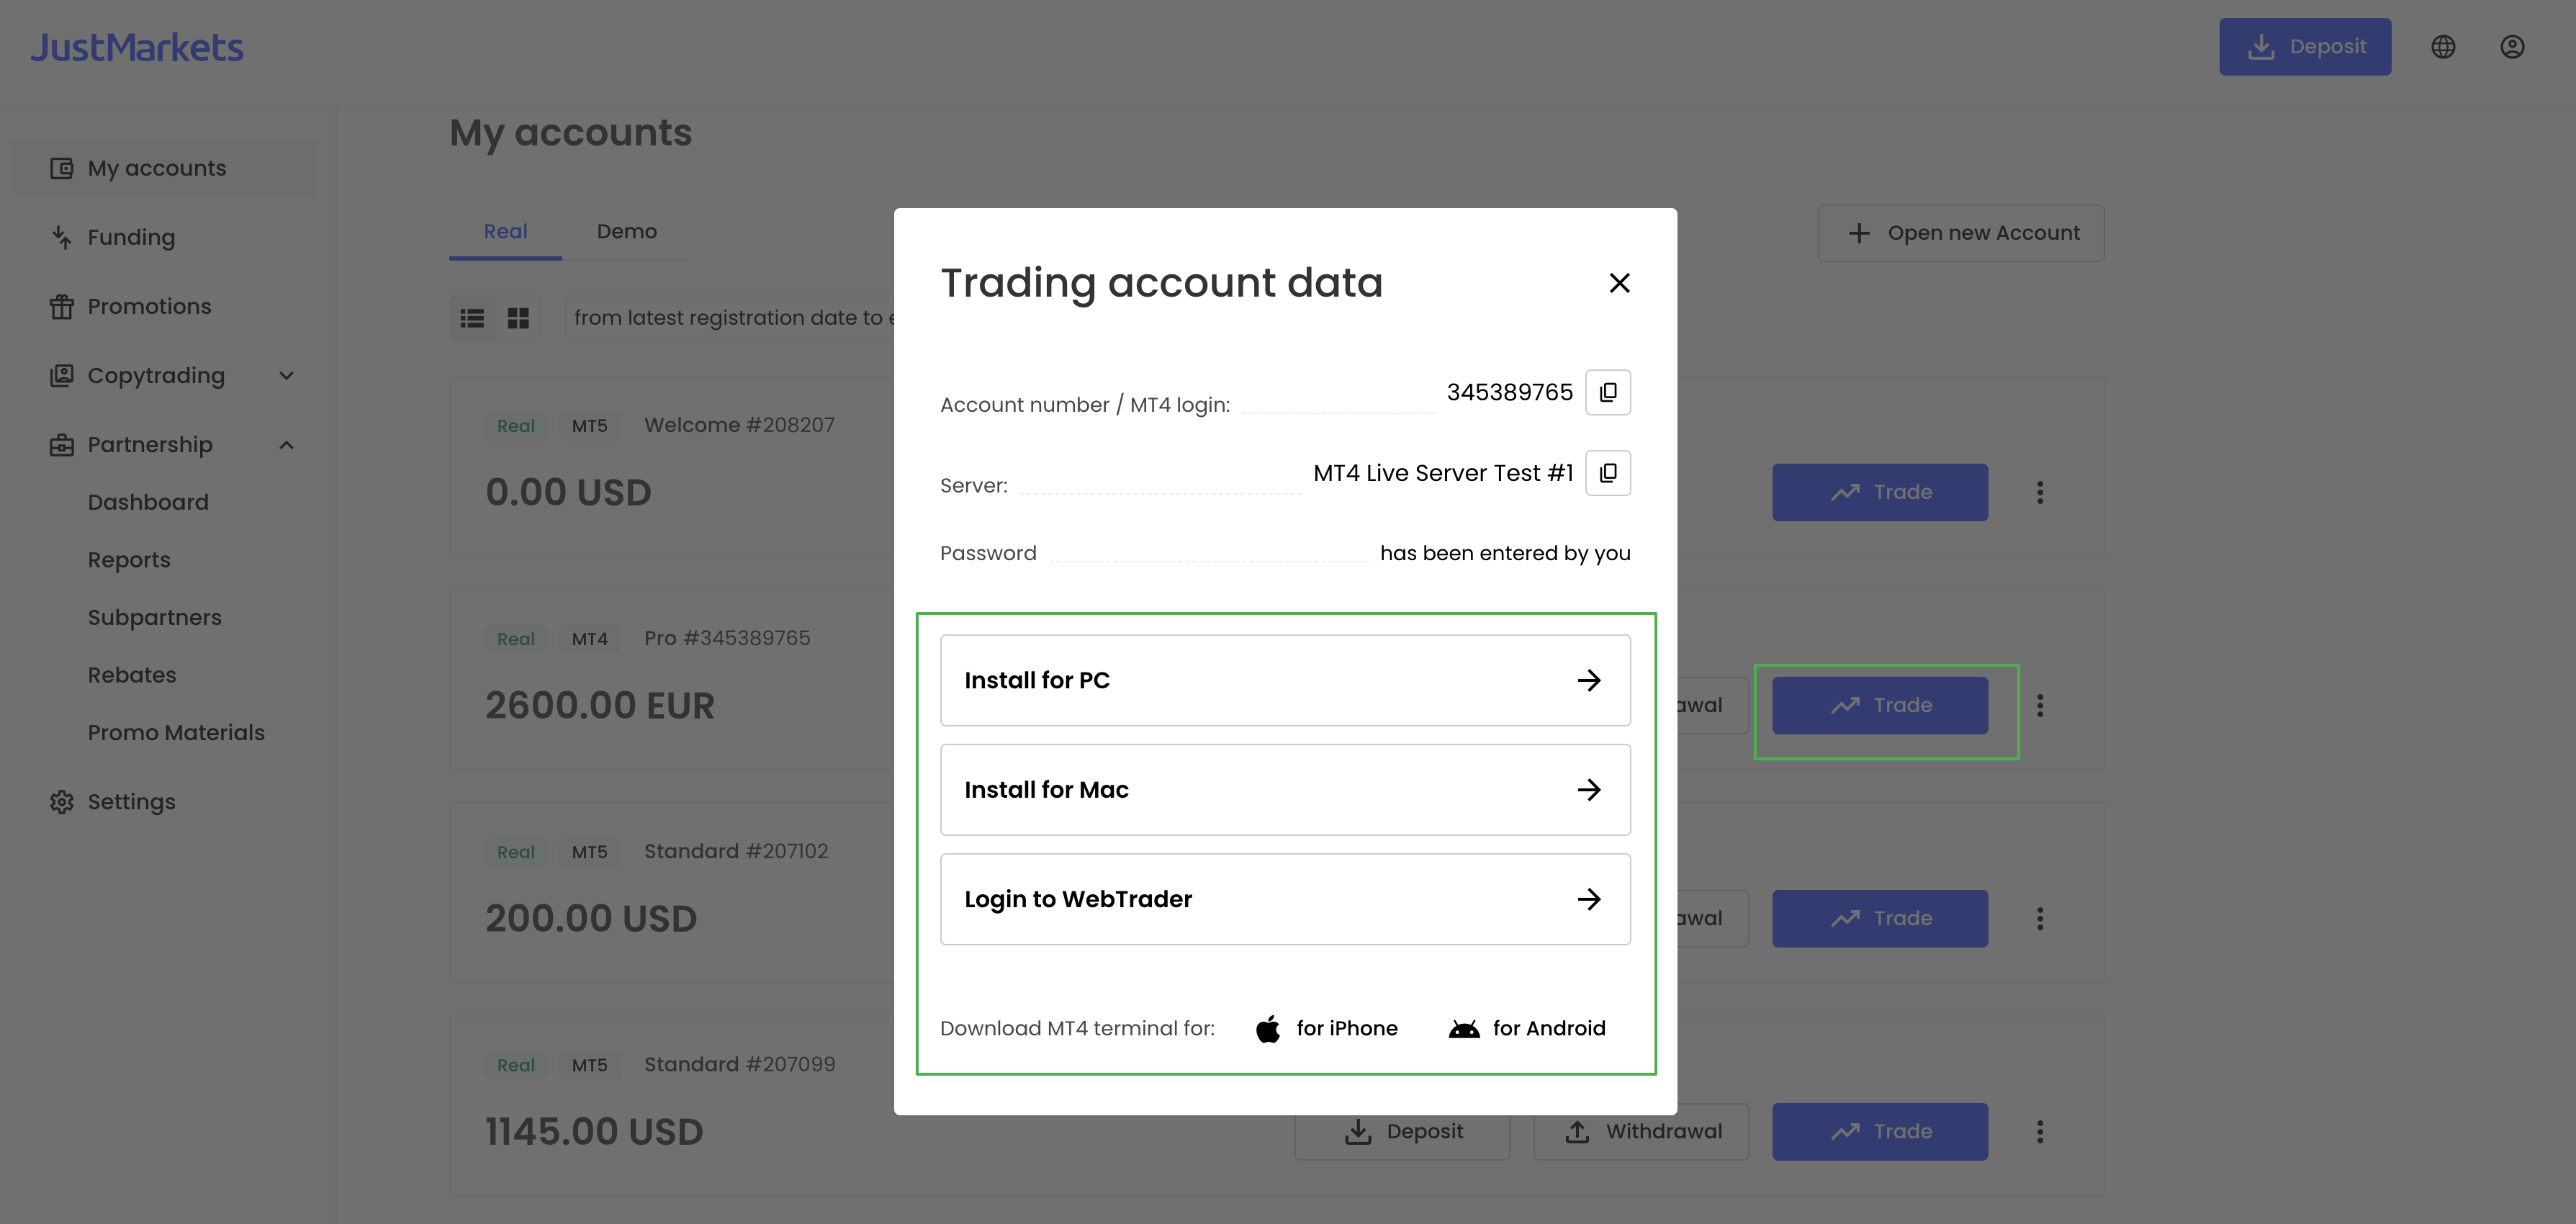Image resolution: width=2576 pixels, height=1224 pixels.
Task: Select the Real accounts tab
Action: tap(505, 232)
